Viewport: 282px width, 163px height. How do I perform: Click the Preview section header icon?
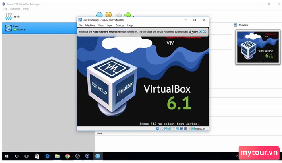(x=235, y=25)
